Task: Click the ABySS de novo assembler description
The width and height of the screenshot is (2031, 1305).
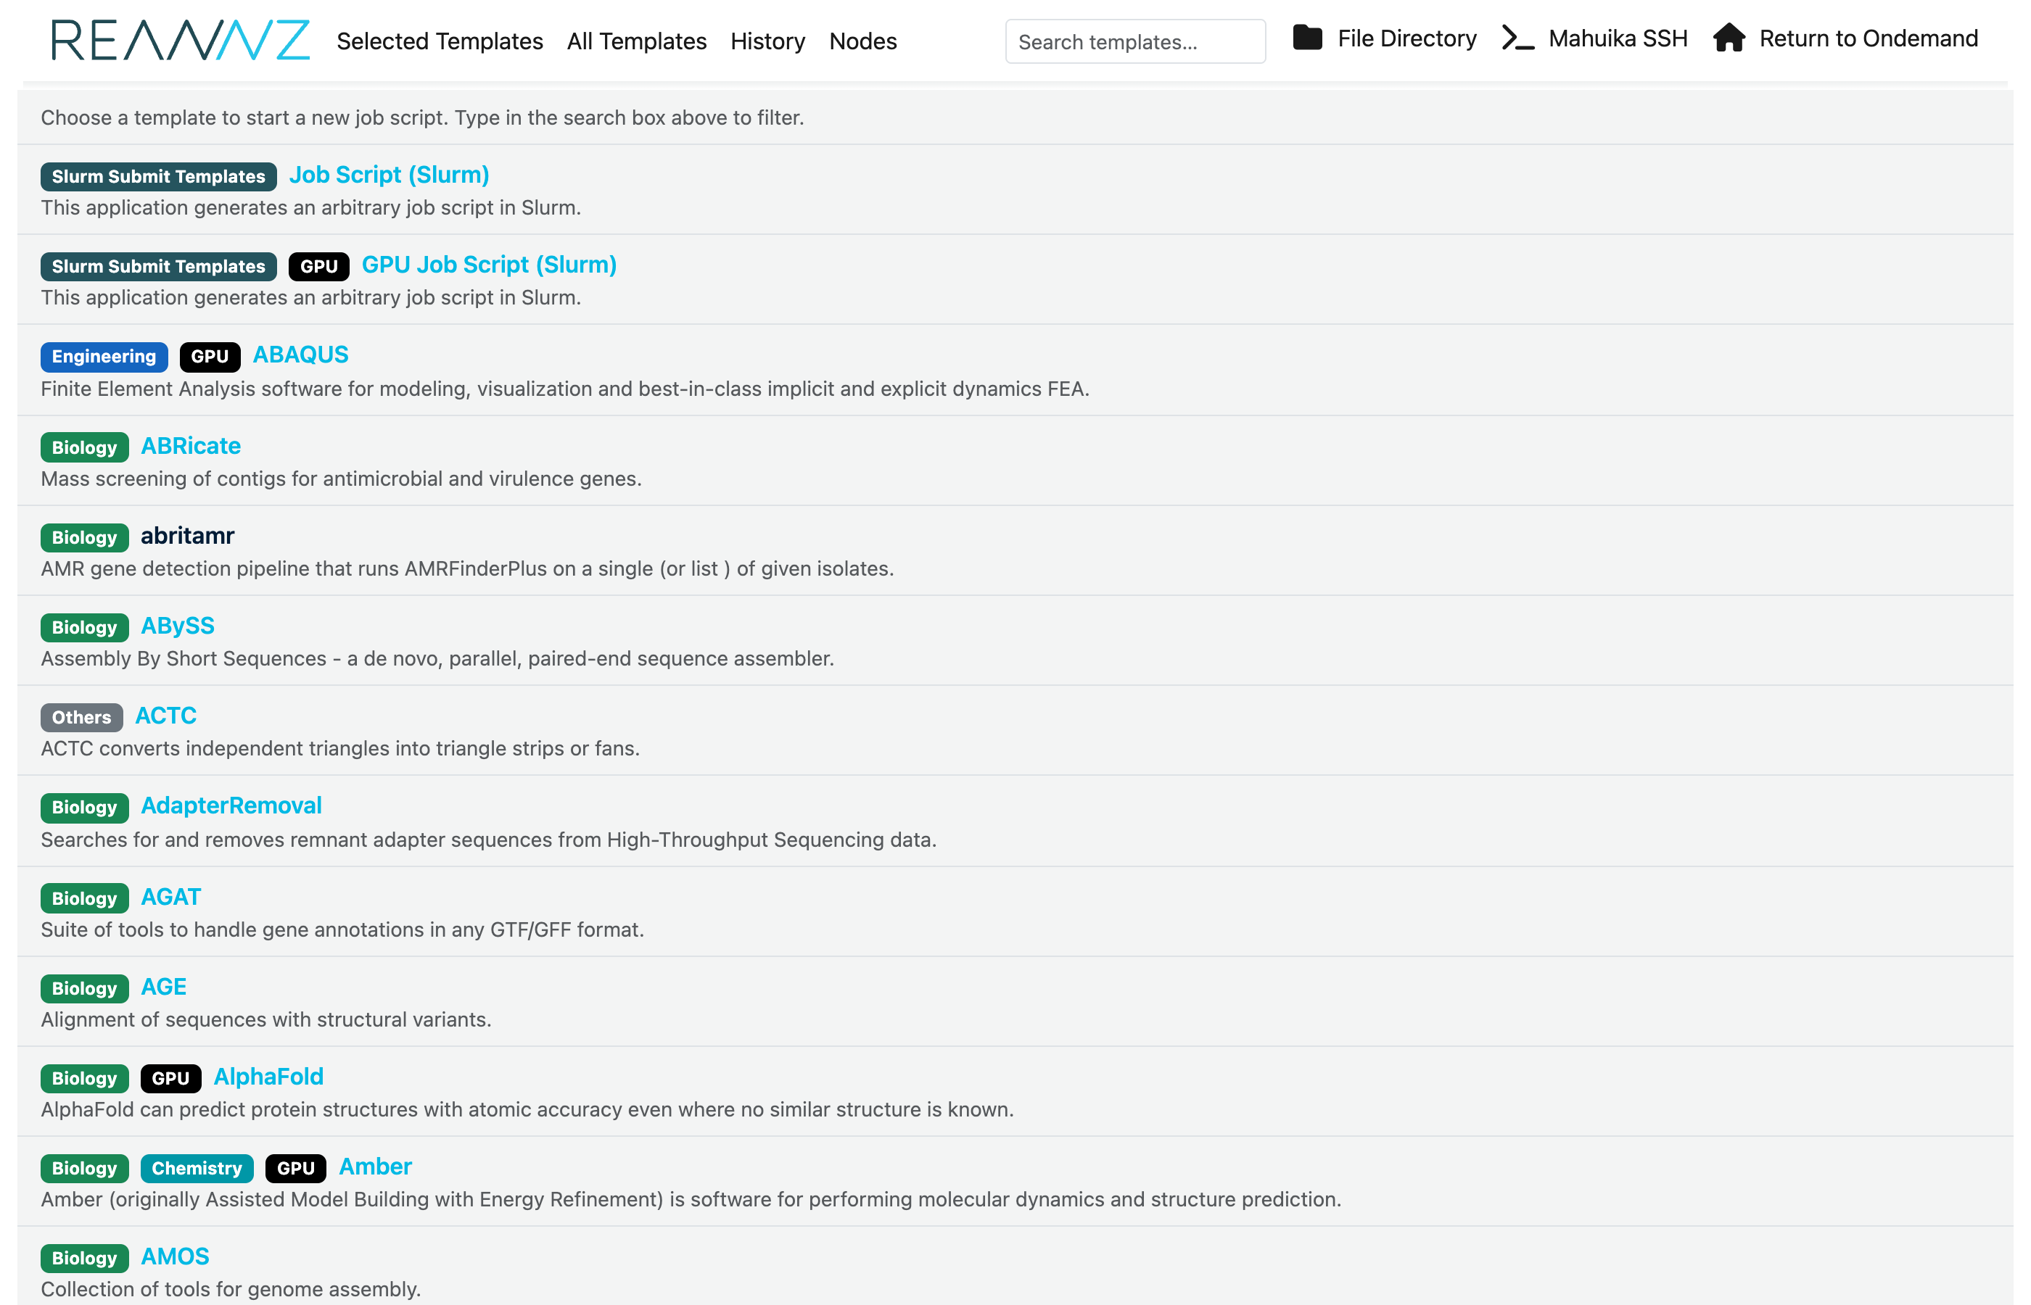Action: click(x=437, y=658)
